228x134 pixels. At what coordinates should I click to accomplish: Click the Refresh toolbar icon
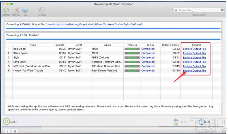point(7,10)
